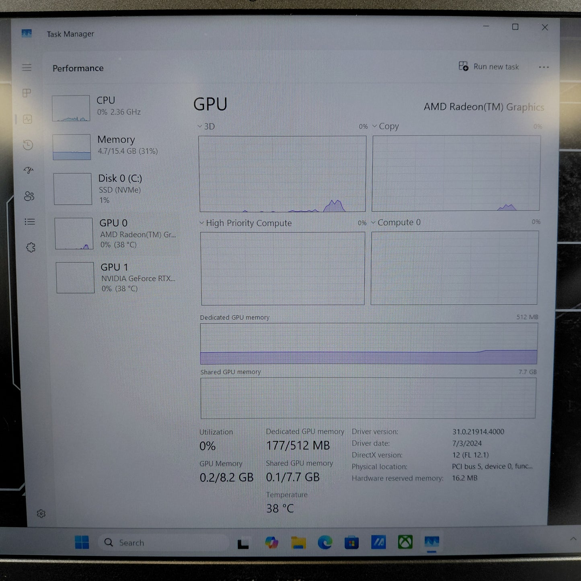This screenshot has height=581, width=581.
Task: Click the Windows Start button
Action: click(82, 542)
